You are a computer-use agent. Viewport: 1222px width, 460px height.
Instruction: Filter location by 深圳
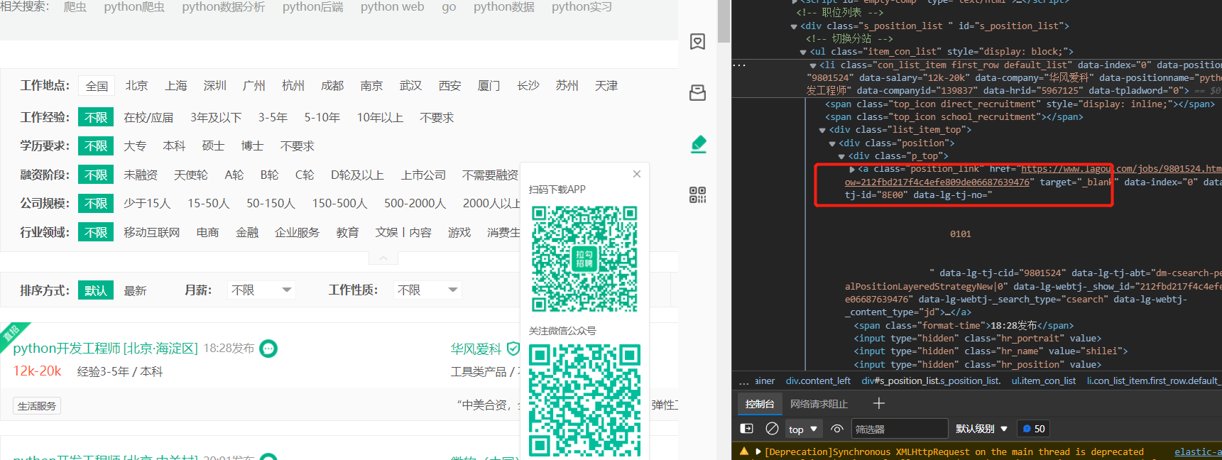coord(214,86)
